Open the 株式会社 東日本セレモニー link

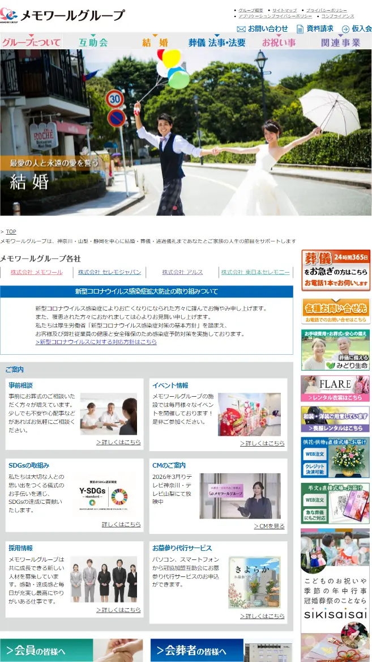coord(255,272)
